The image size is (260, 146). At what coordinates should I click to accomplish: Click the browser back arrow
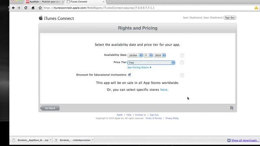[13, 8]
